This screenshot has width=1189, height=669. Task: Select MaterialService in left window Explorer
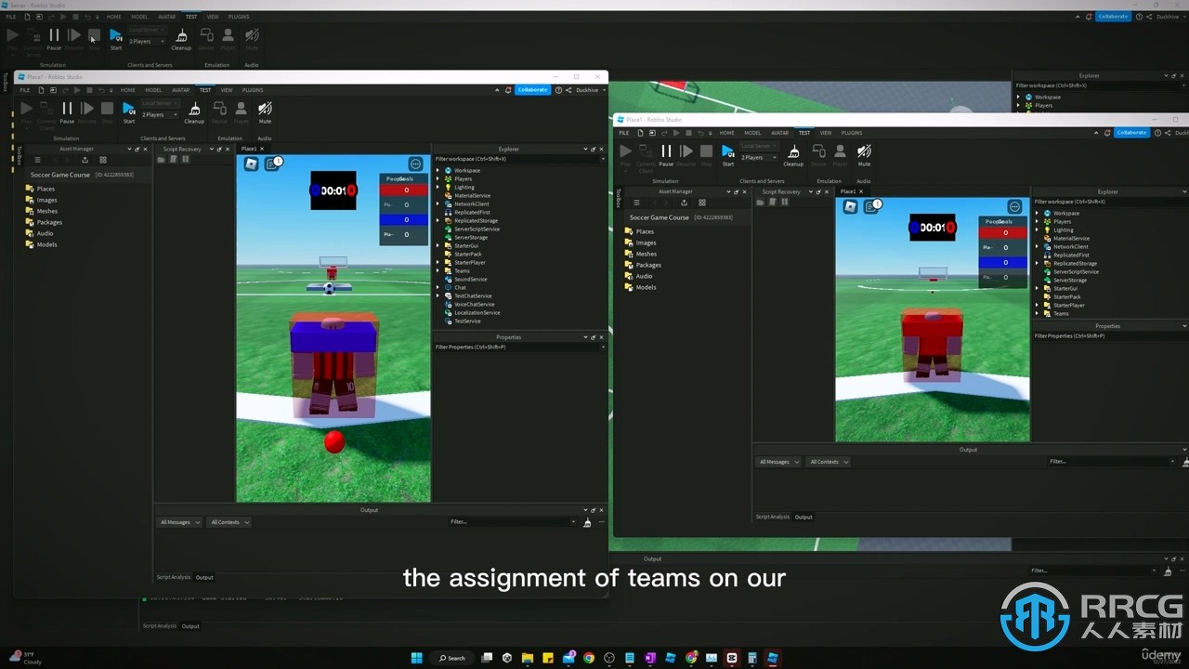point(472,195)
